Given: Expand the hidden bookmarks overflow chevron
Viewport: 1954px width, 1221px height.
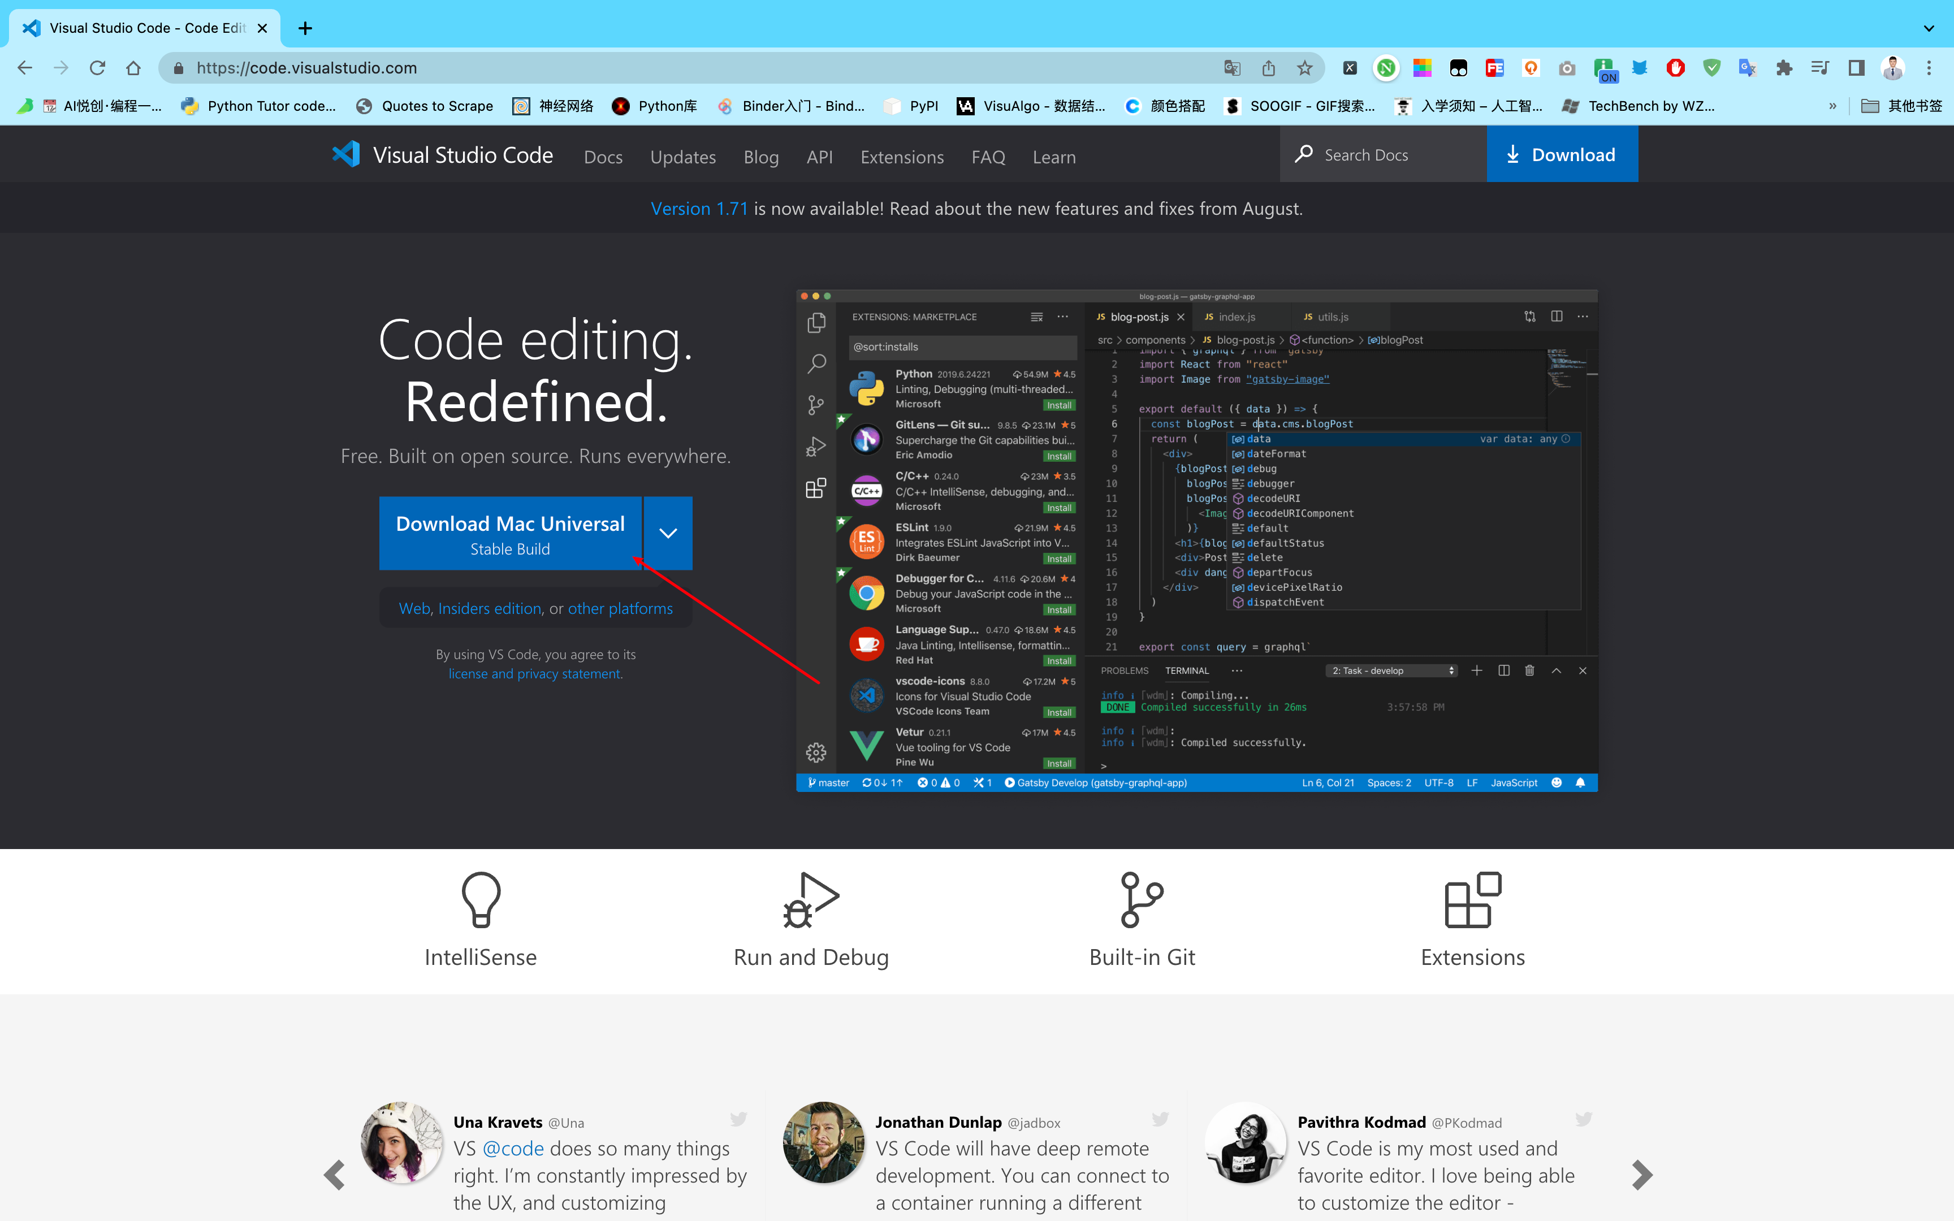Looking at the screenshot, I should [1833, 106].
